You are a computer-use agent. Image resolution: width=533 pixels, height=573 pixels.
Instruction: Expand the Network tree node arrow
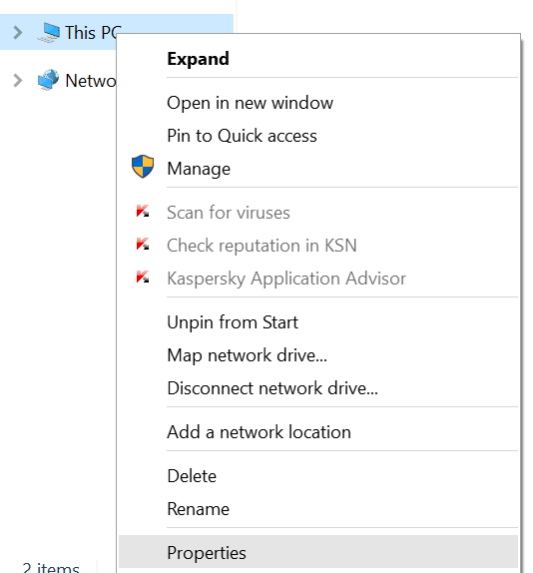tap(18, 81)
